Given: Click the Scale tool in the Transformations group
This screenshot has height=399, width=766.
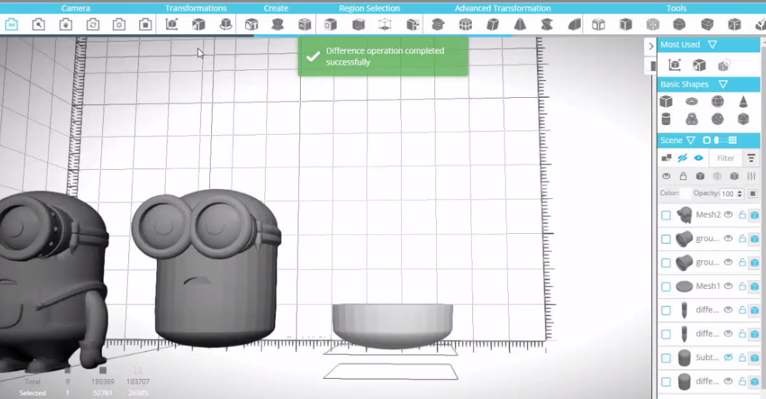Looking at the screenshot, I should click(x=199, y=25).
